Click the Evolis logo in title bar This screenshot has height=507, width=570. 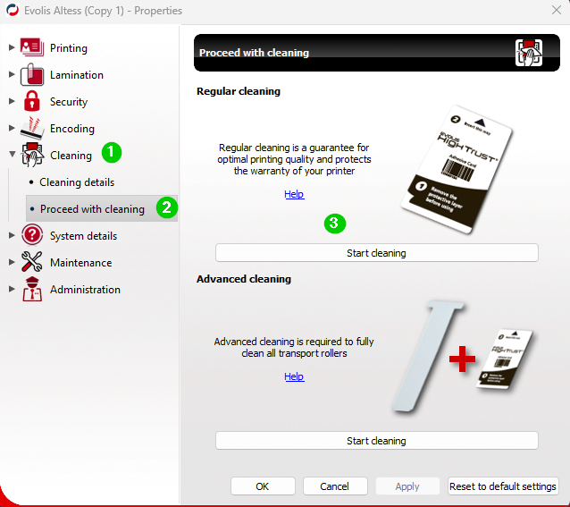[x=13, y=10]
